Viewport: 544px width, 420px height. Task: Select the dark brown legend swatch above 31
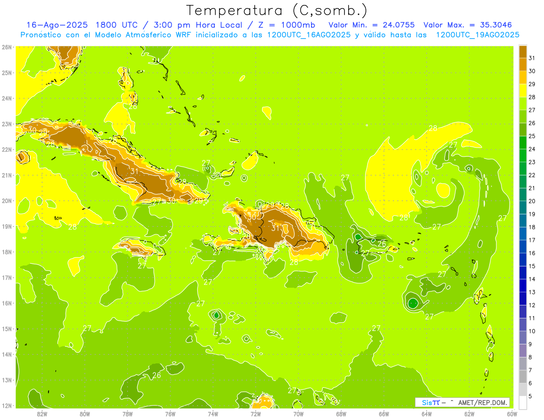point(523,52)
